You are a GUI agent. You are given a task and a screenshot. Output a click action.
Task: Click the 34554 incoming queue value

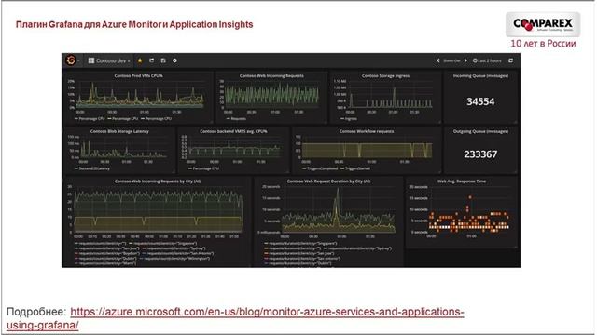480,101
